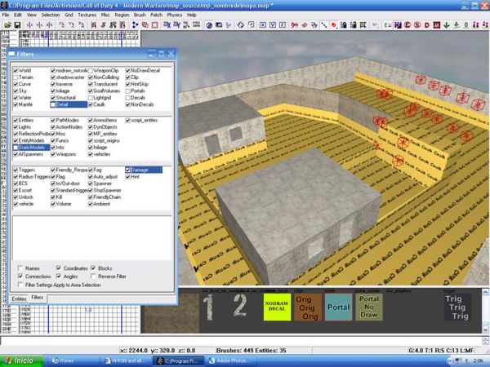Viewport: 490px width, 367px height.
Task: Enable the StaticModels filter checkbox
Action: tap(16, 148)
